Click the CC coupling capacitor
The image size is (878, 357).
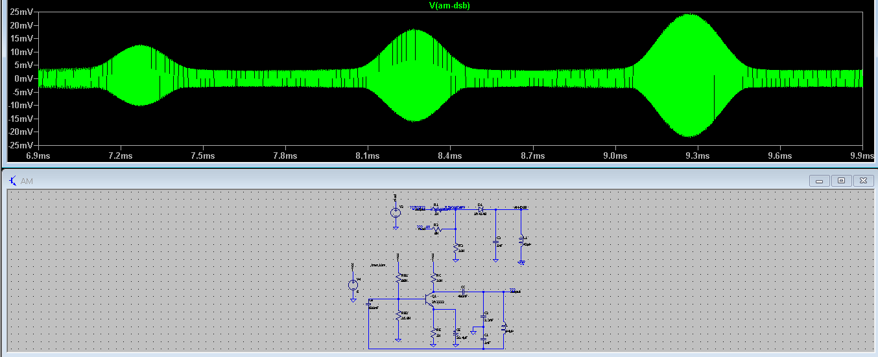coord(463,291)
